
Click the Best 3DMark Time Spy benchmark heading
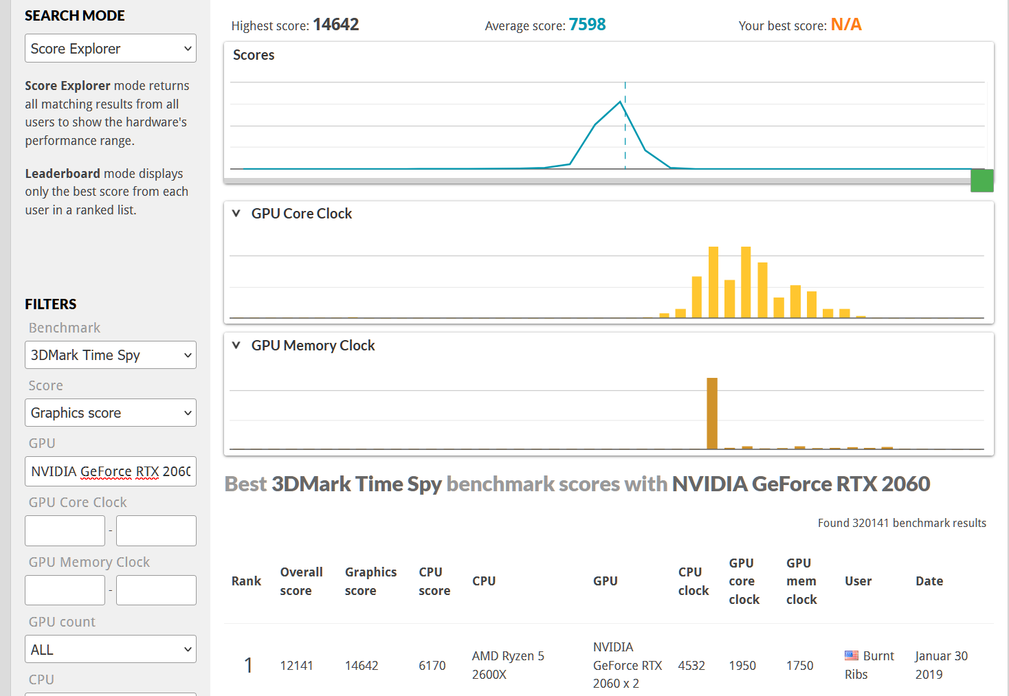(x=577, y=484)
